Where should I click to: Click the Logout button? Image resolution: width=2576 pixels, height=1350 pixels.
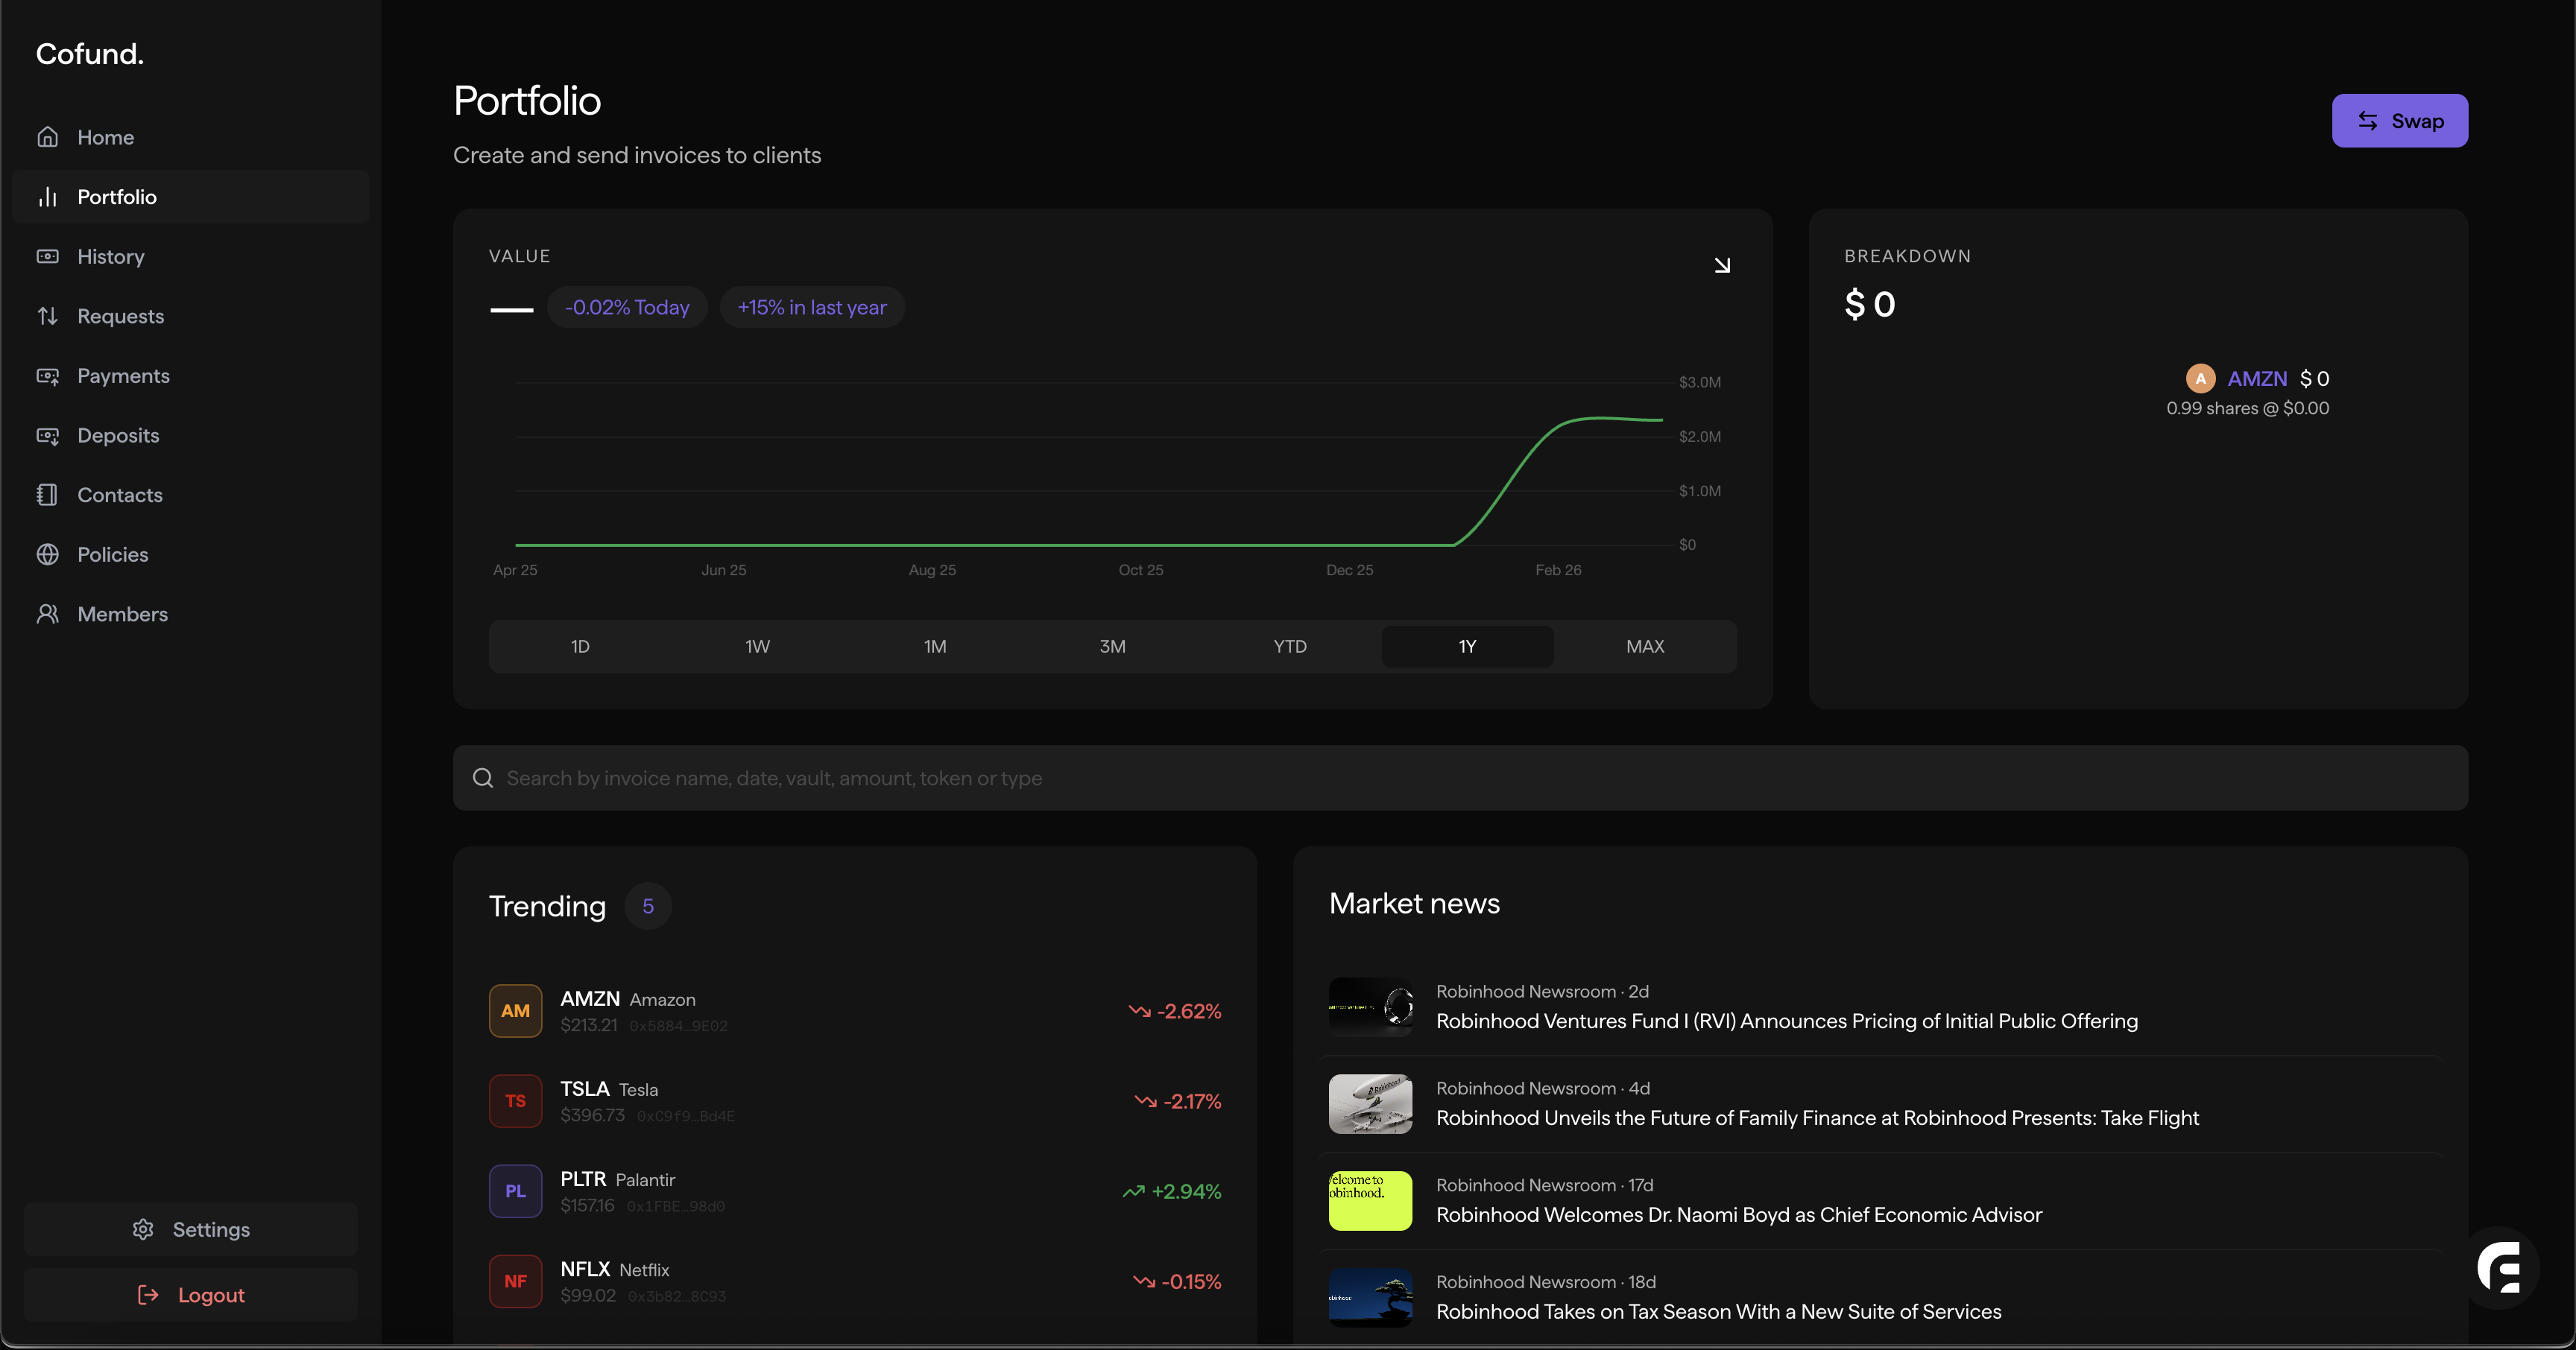coord(191,1295)
